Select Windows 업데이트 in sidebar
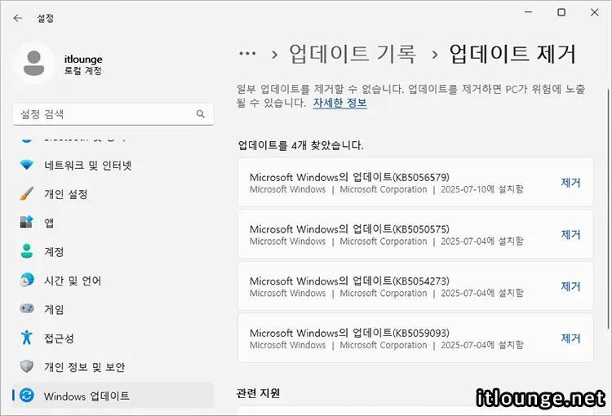 pos(113,396)
